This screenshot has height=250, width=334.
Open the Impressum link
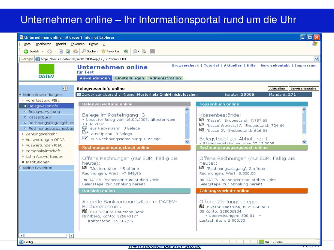pos(306,65)
